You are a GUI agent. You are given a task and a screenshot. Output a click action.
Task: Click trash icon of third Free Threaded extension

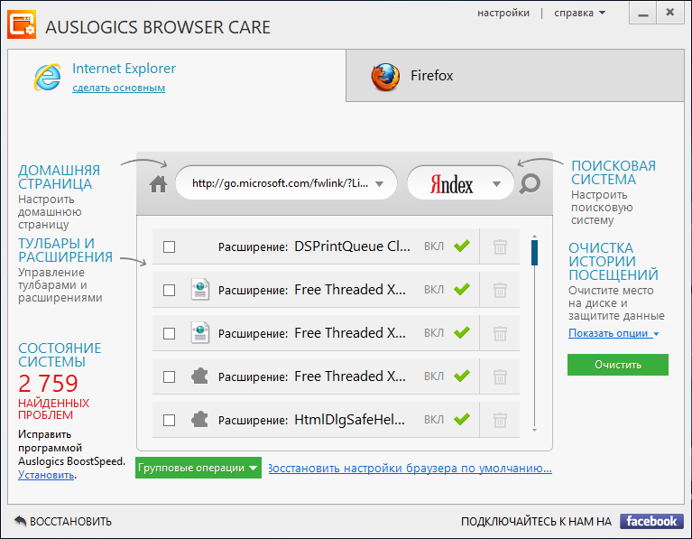point(500,376)
